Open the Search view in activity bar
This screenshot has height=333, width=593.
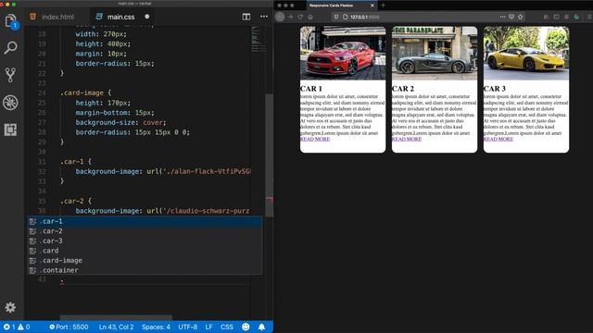(10, 47)
